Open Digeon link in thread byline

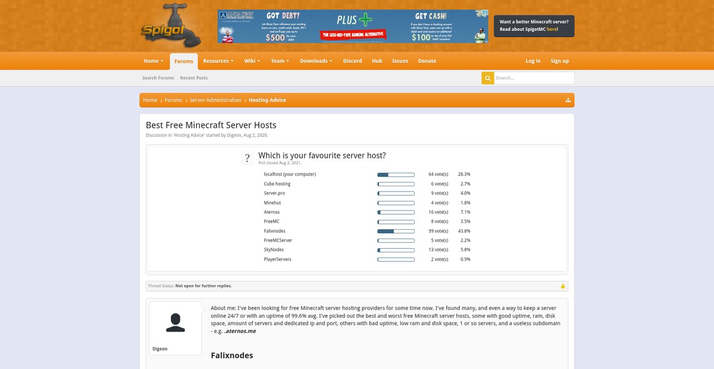pyautogui.click(x=234, y=135)
